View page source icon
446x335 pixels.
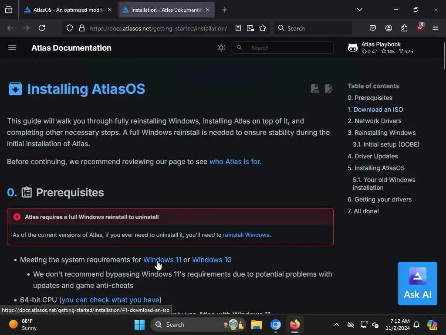pos(314,89)
